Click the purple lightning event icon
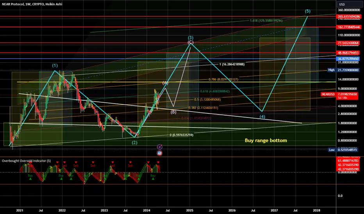Viewport: 364px width, 214px height. 160,147
